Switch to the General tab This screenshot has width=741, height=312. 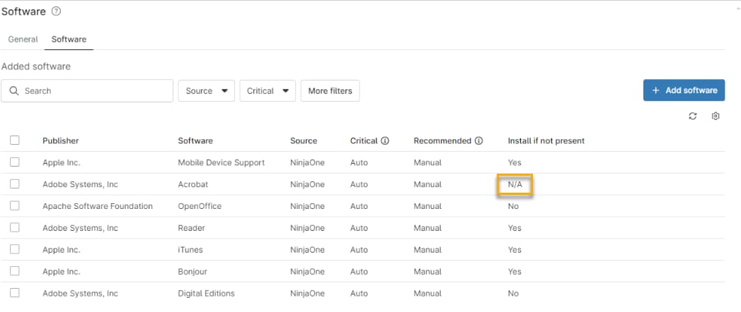pos(23,40)
